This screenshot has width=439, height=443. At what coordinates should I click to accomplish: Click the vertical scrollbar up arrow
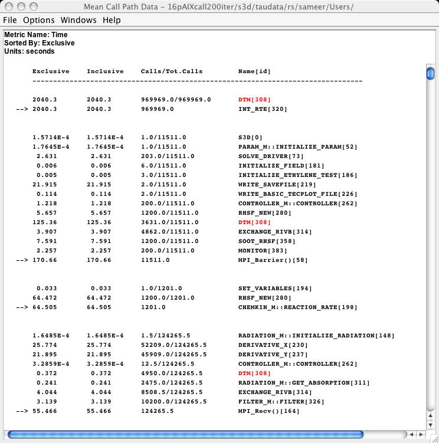[x=430, y=415]
